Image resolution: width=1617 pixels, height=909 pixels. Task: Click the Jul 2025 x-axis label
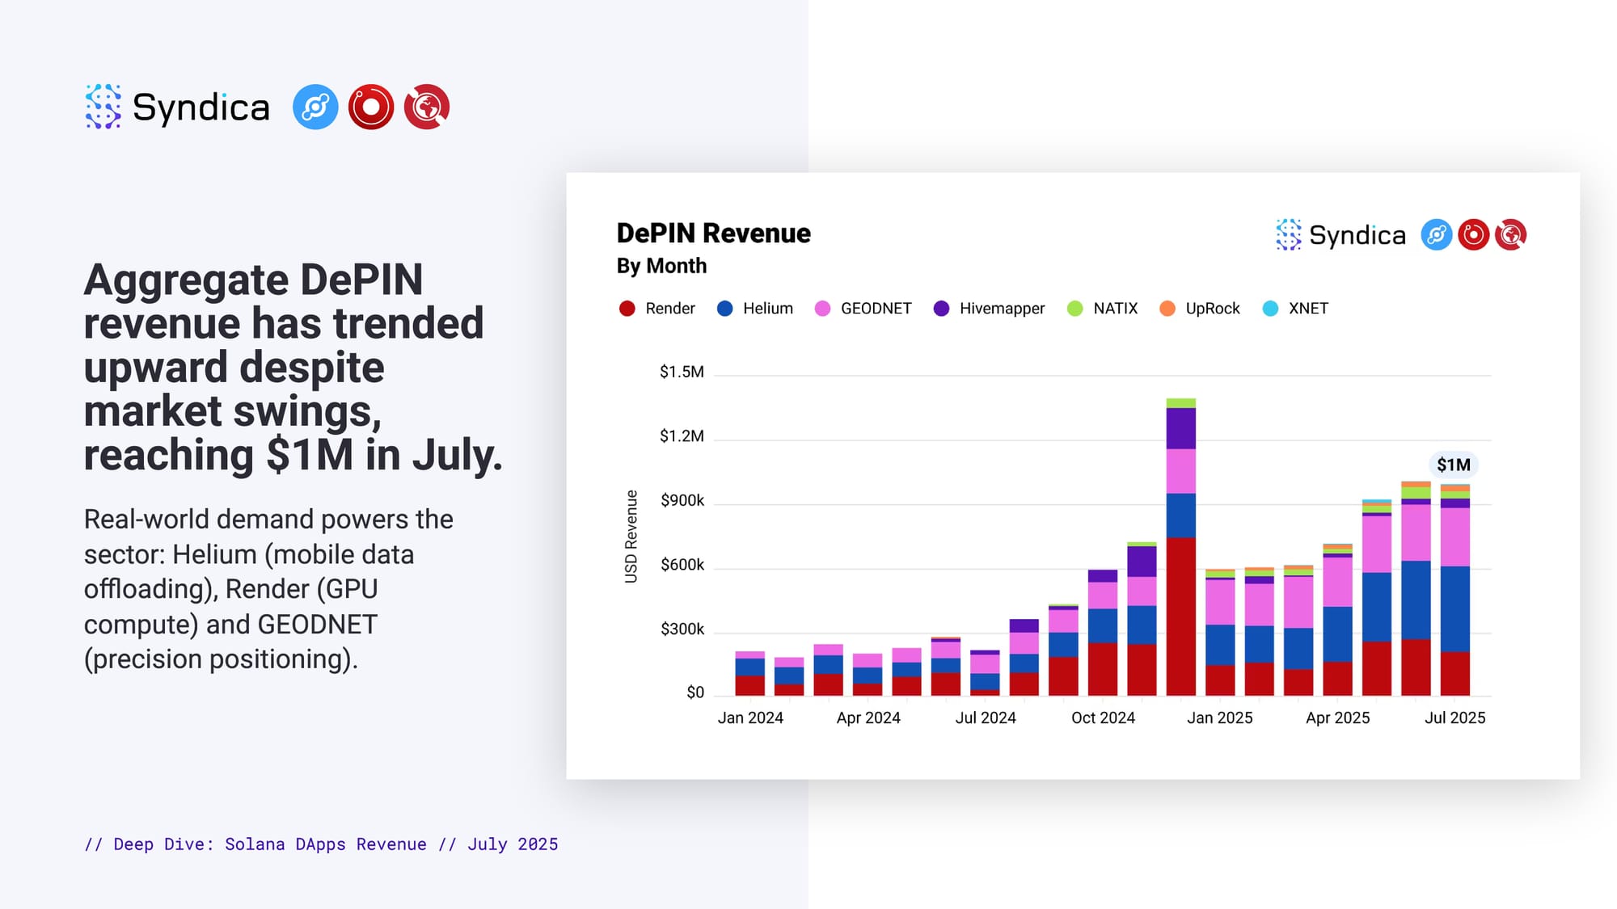coord(1454,718)
